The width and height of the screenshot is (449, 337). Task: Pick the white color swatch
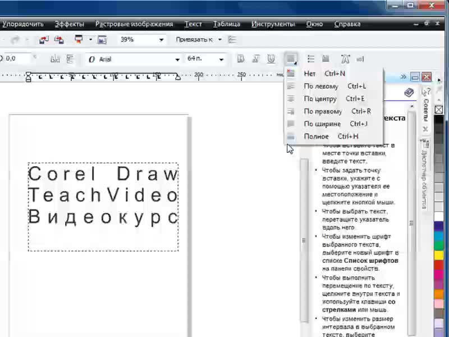point(439,216)
